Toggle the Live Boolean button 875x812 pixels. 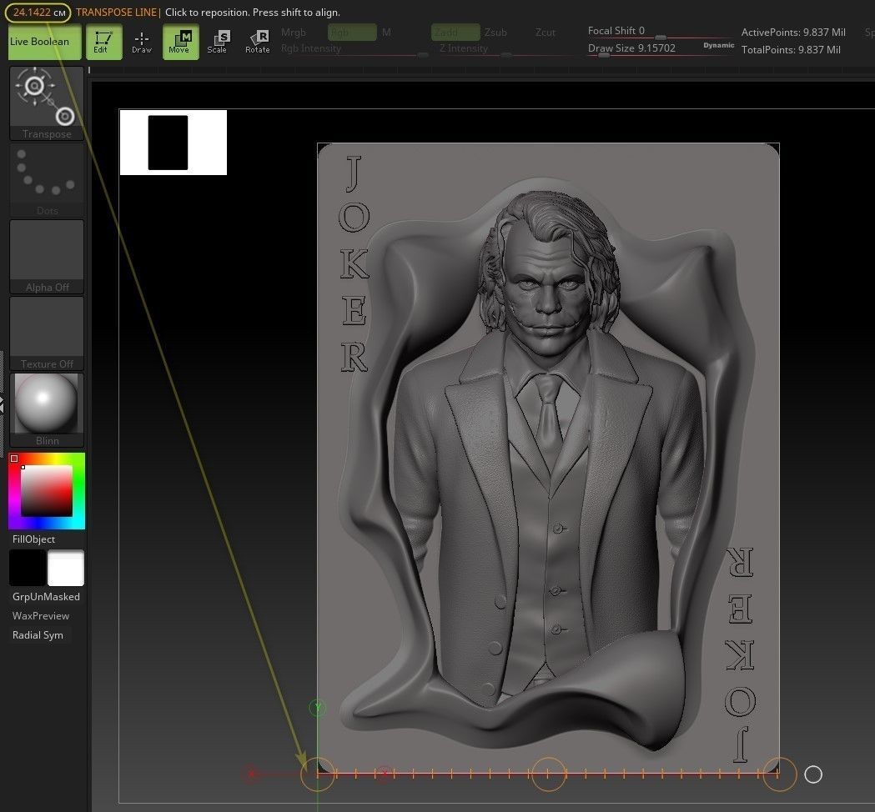point(44,42)
